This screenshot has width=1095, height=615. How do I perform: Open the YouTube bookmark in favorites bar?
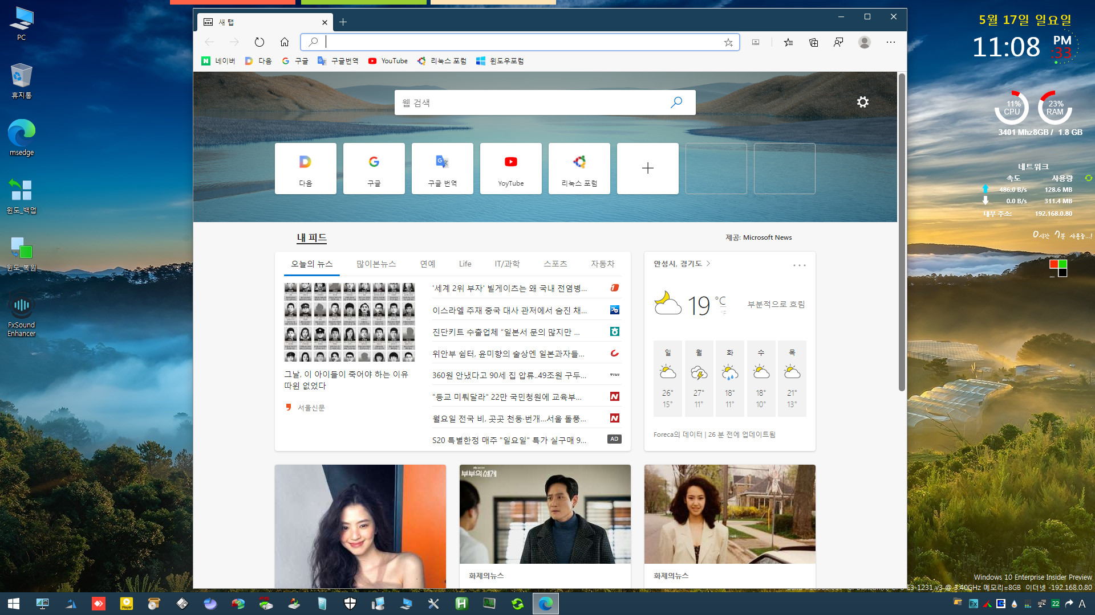388,61
